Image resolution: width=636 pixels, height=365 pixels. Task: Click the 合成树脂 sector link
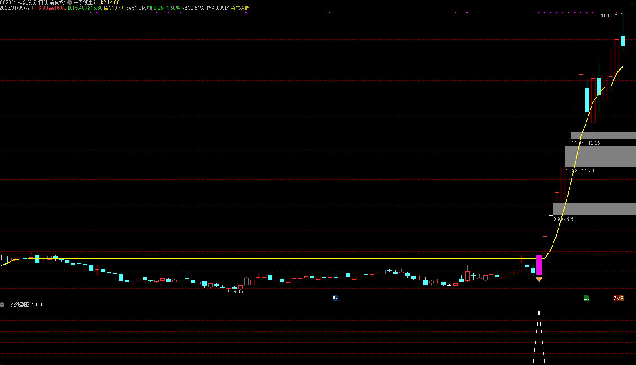[x=240, y=8]
